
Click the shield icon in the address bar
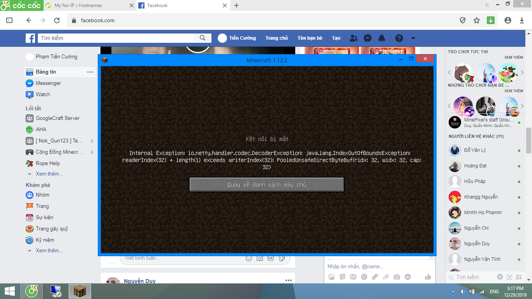tap(463, 20)
